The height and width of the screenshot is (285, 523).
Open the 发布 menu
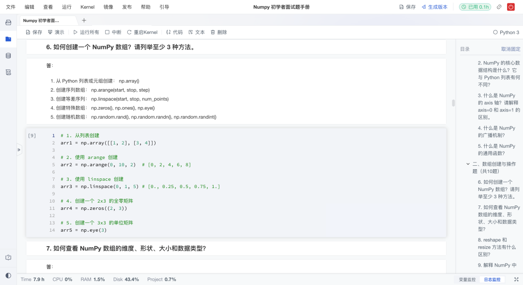127,7
